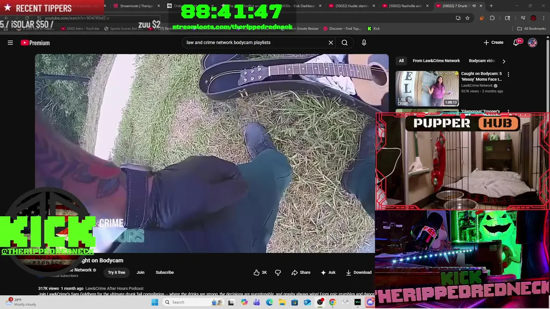Open the Windows Start menu
The height and width of the screenshot is (309, 550).
tap(155, 302)
